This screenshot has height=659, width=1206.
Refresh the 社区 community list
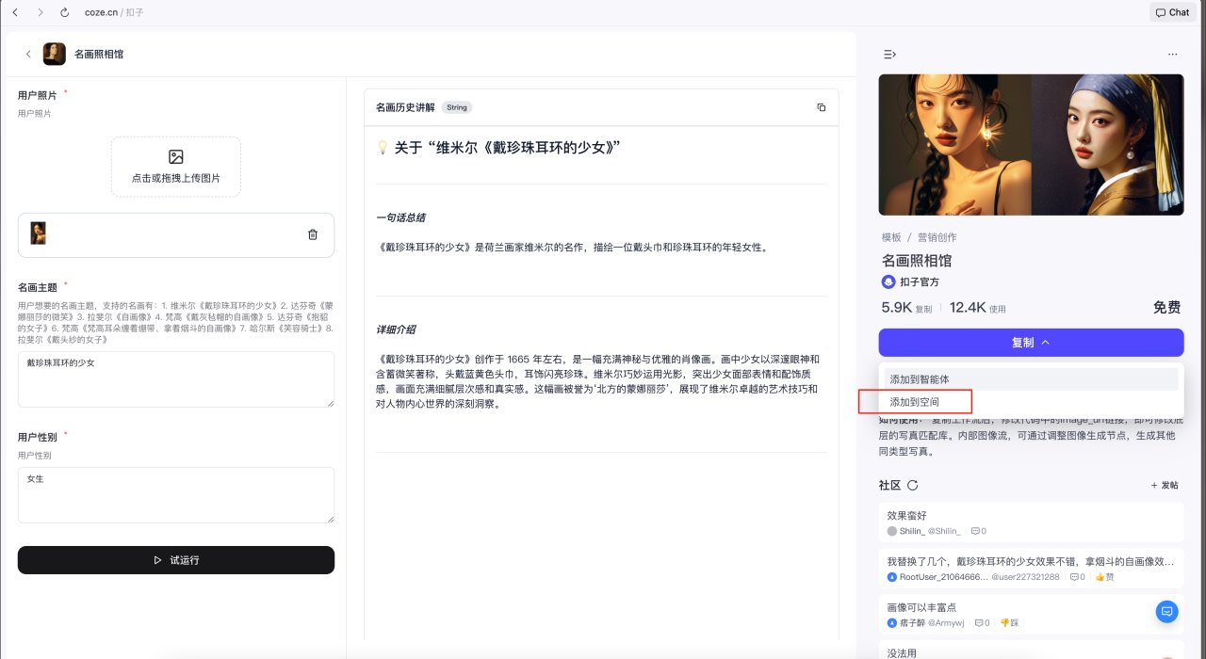(x=912, y=486)
